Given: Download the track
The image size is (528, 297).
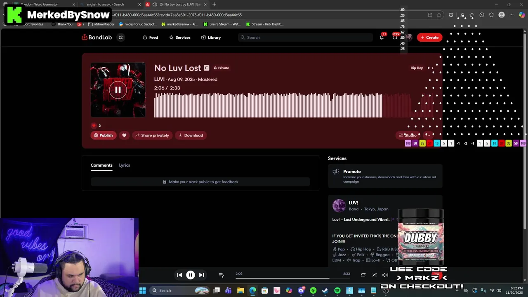Looking at the screenshot, I should 191,135.
